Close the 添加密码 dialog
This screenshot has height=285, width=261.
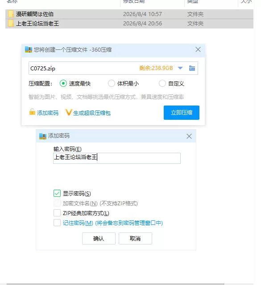click(x=189, y=136)
